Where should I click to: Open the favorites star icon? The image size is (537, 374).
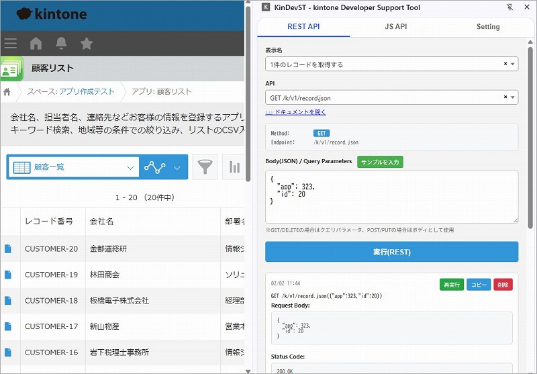(87, 44)
